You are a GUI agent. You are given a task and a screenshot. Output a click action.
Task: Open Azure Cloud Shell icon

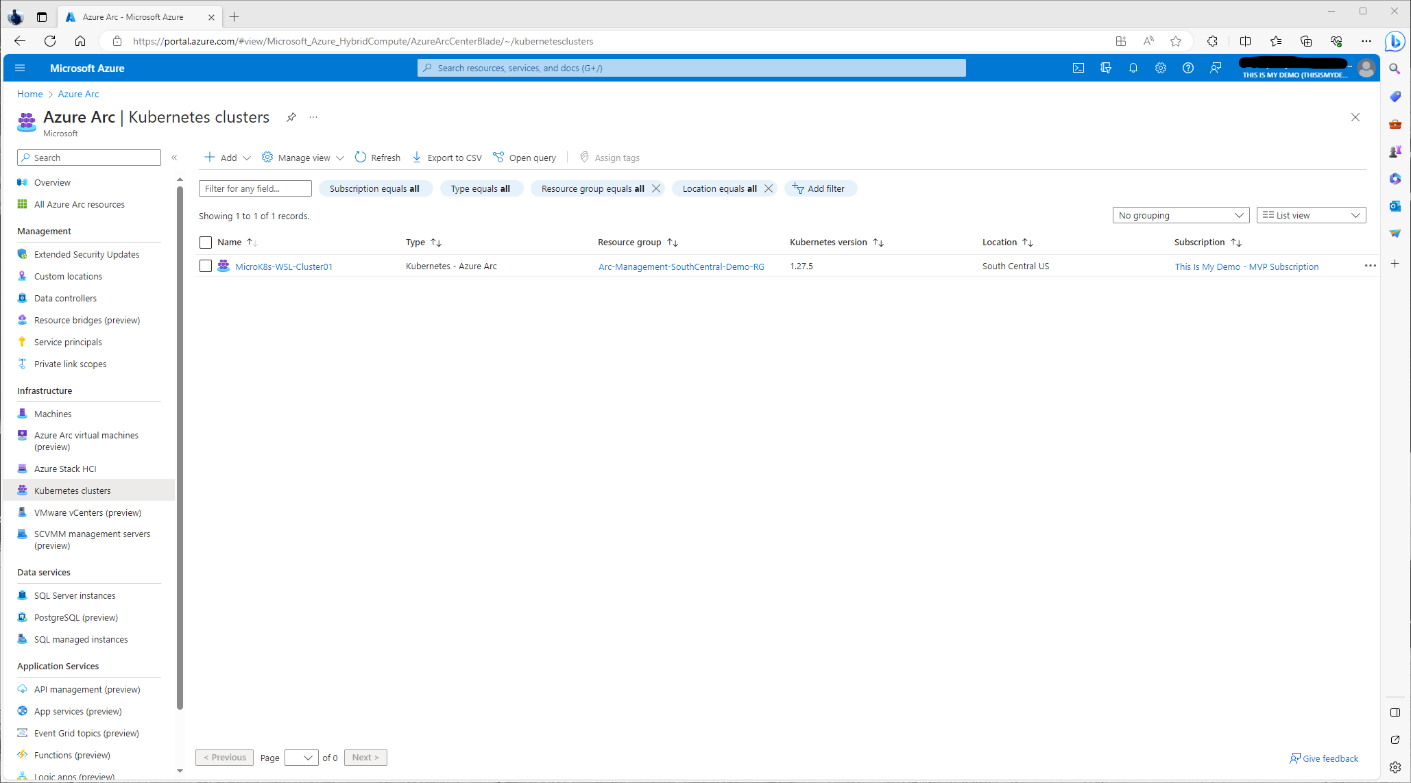pos(1078,68)
